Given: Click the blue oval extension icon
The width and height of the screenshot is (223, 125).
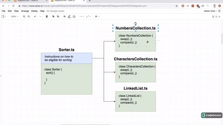Looking at the screenshot, I should (x=203, y=6).
